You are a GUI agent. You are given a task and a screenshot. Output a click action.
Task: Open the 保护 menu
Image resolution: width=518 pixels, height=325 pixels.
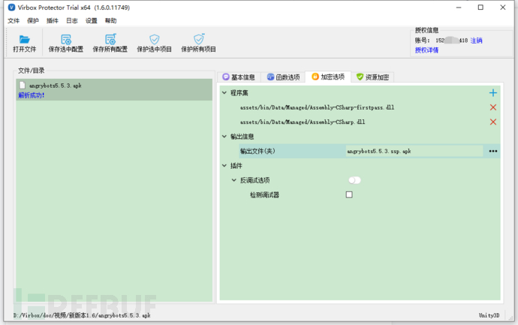click(33, 21)
